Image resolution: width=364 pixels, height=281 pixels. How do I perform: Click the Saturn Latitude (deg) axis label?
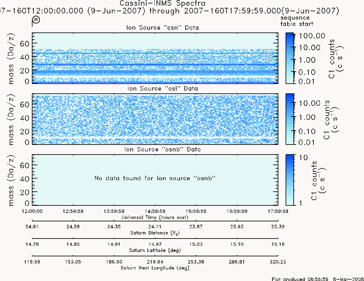tap(155, 250)
